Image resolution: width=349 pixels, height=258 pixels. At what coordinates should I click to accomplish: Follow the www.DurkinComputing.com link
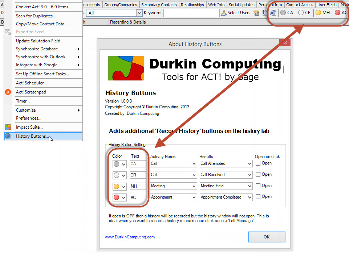point(130,237)
